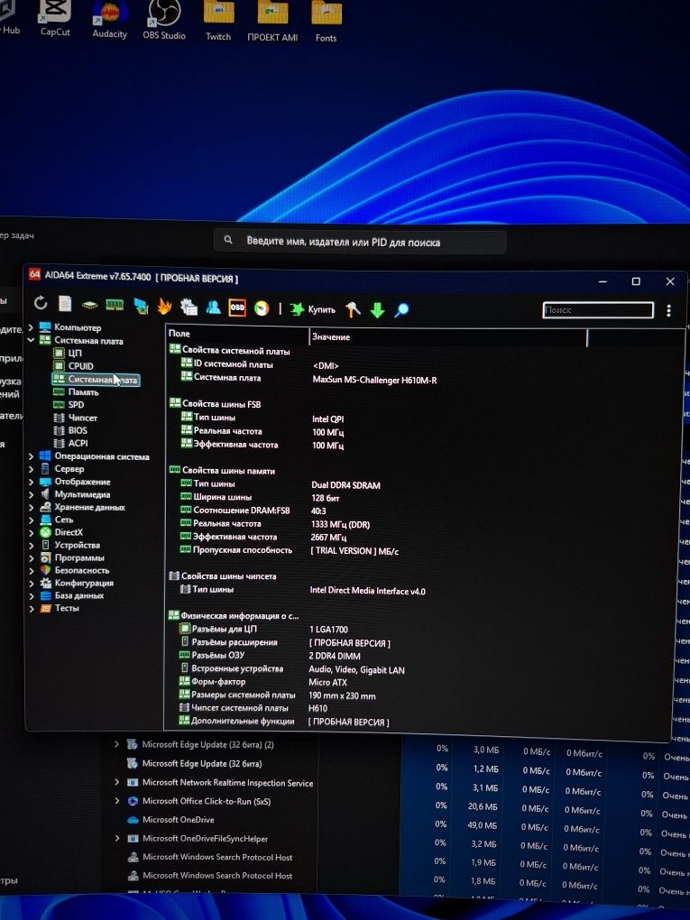Image resolution: width=690 pixels, height=920 pixels.
Task: Click the Купить button
Action: point(313,309)
